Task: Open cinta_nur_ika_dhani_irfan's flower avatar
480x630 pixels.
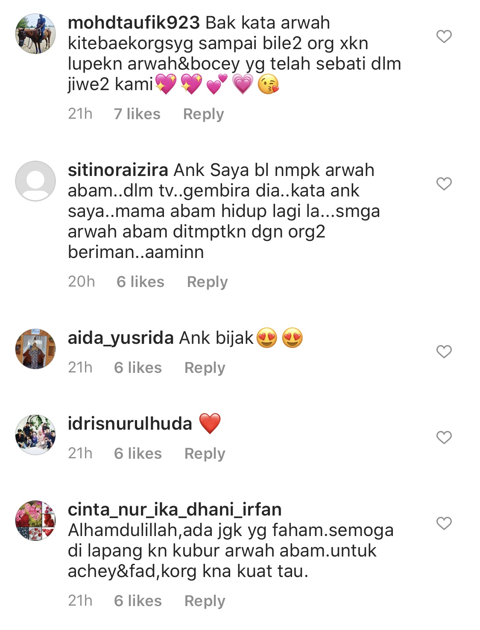Action: coord(35,521)
